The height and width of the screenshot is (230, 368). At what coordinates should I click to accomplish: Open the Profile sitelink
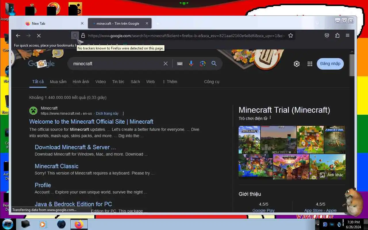click(43, 185)
